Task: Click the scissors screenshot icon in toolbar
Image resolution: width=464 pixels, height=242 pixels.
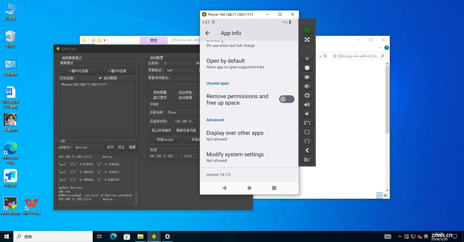Action: (x=307, y=160)
